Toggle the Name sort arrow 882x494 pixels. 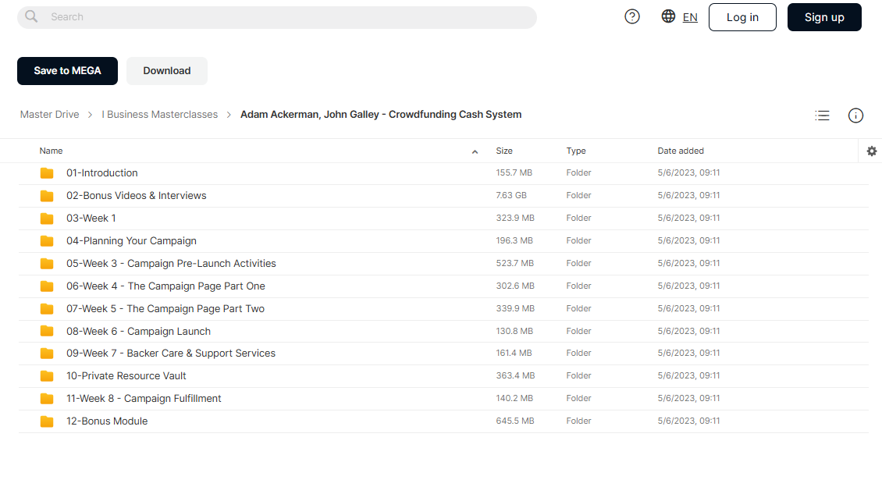pyautogui.click(x=475, y=151)
